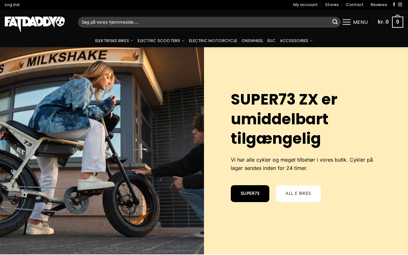The height and width of the screenshot is (255, 408).
Task: Go to the EUC category
Action: tap(271, 41)
